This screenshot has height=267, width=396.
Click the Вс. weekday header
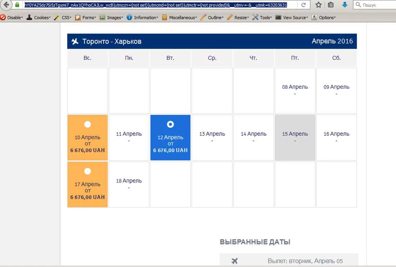tap(88, 58)
